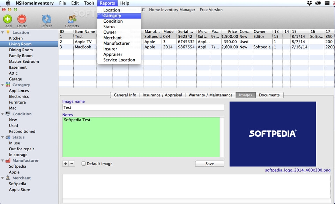This screenshot has height=204, width=335.
Task: Click the Merchant person icon in sidebar
Action: pos(8,178)
